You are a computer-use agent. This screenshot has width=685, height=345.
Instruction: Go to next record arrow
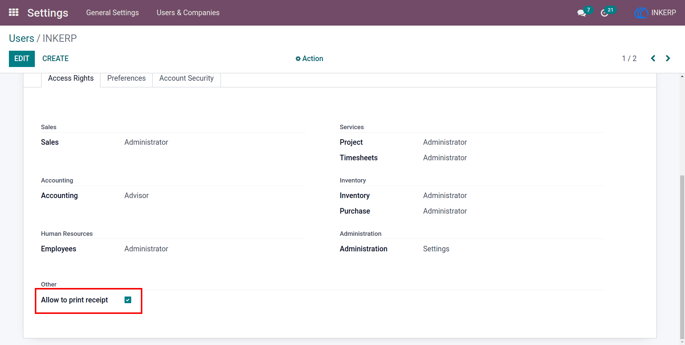pyautogui.click(x=668, y=58)
